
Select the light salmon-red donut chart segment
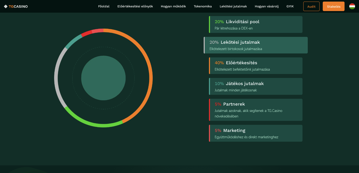point(98,31)
